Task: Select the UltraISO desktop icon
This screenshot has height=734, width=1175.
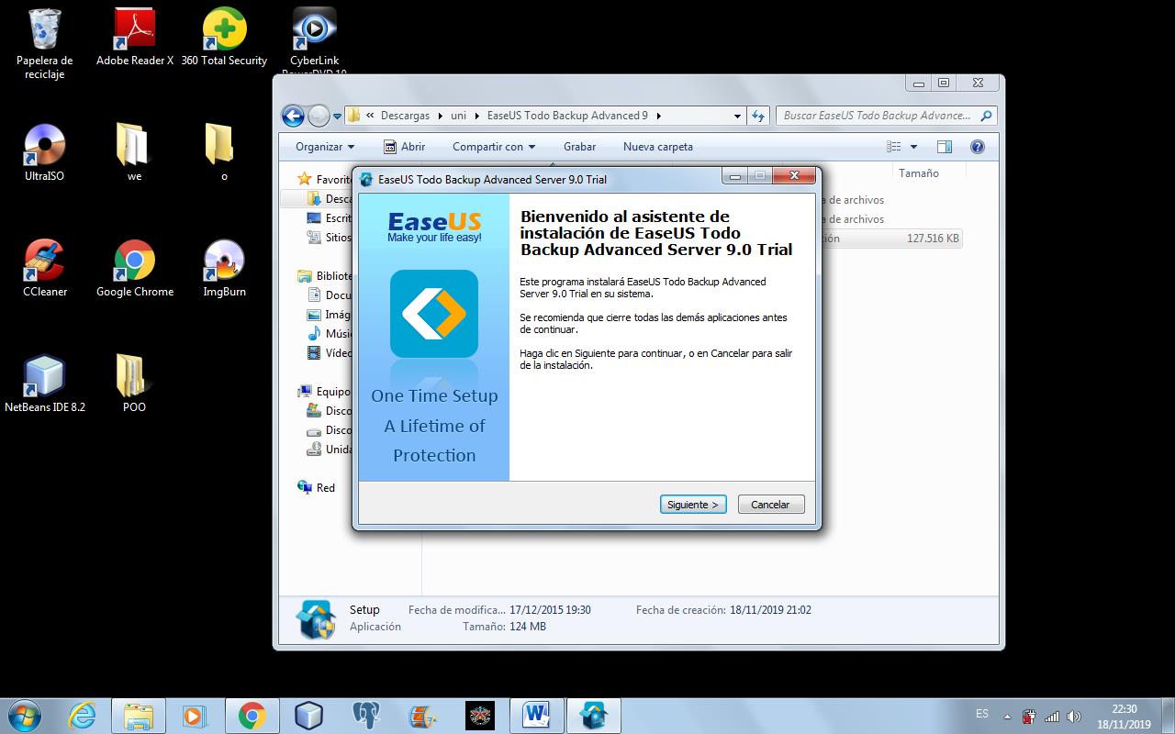Action: click(x=44, y=153)
